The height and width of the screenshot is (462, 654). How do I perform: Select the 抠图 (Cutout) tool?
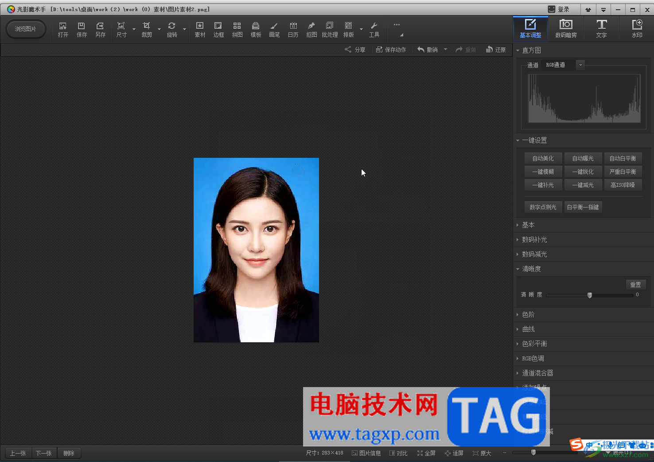point(311,30)
